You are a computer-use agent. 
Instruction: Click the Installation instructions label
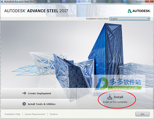[x=97, y=19]
